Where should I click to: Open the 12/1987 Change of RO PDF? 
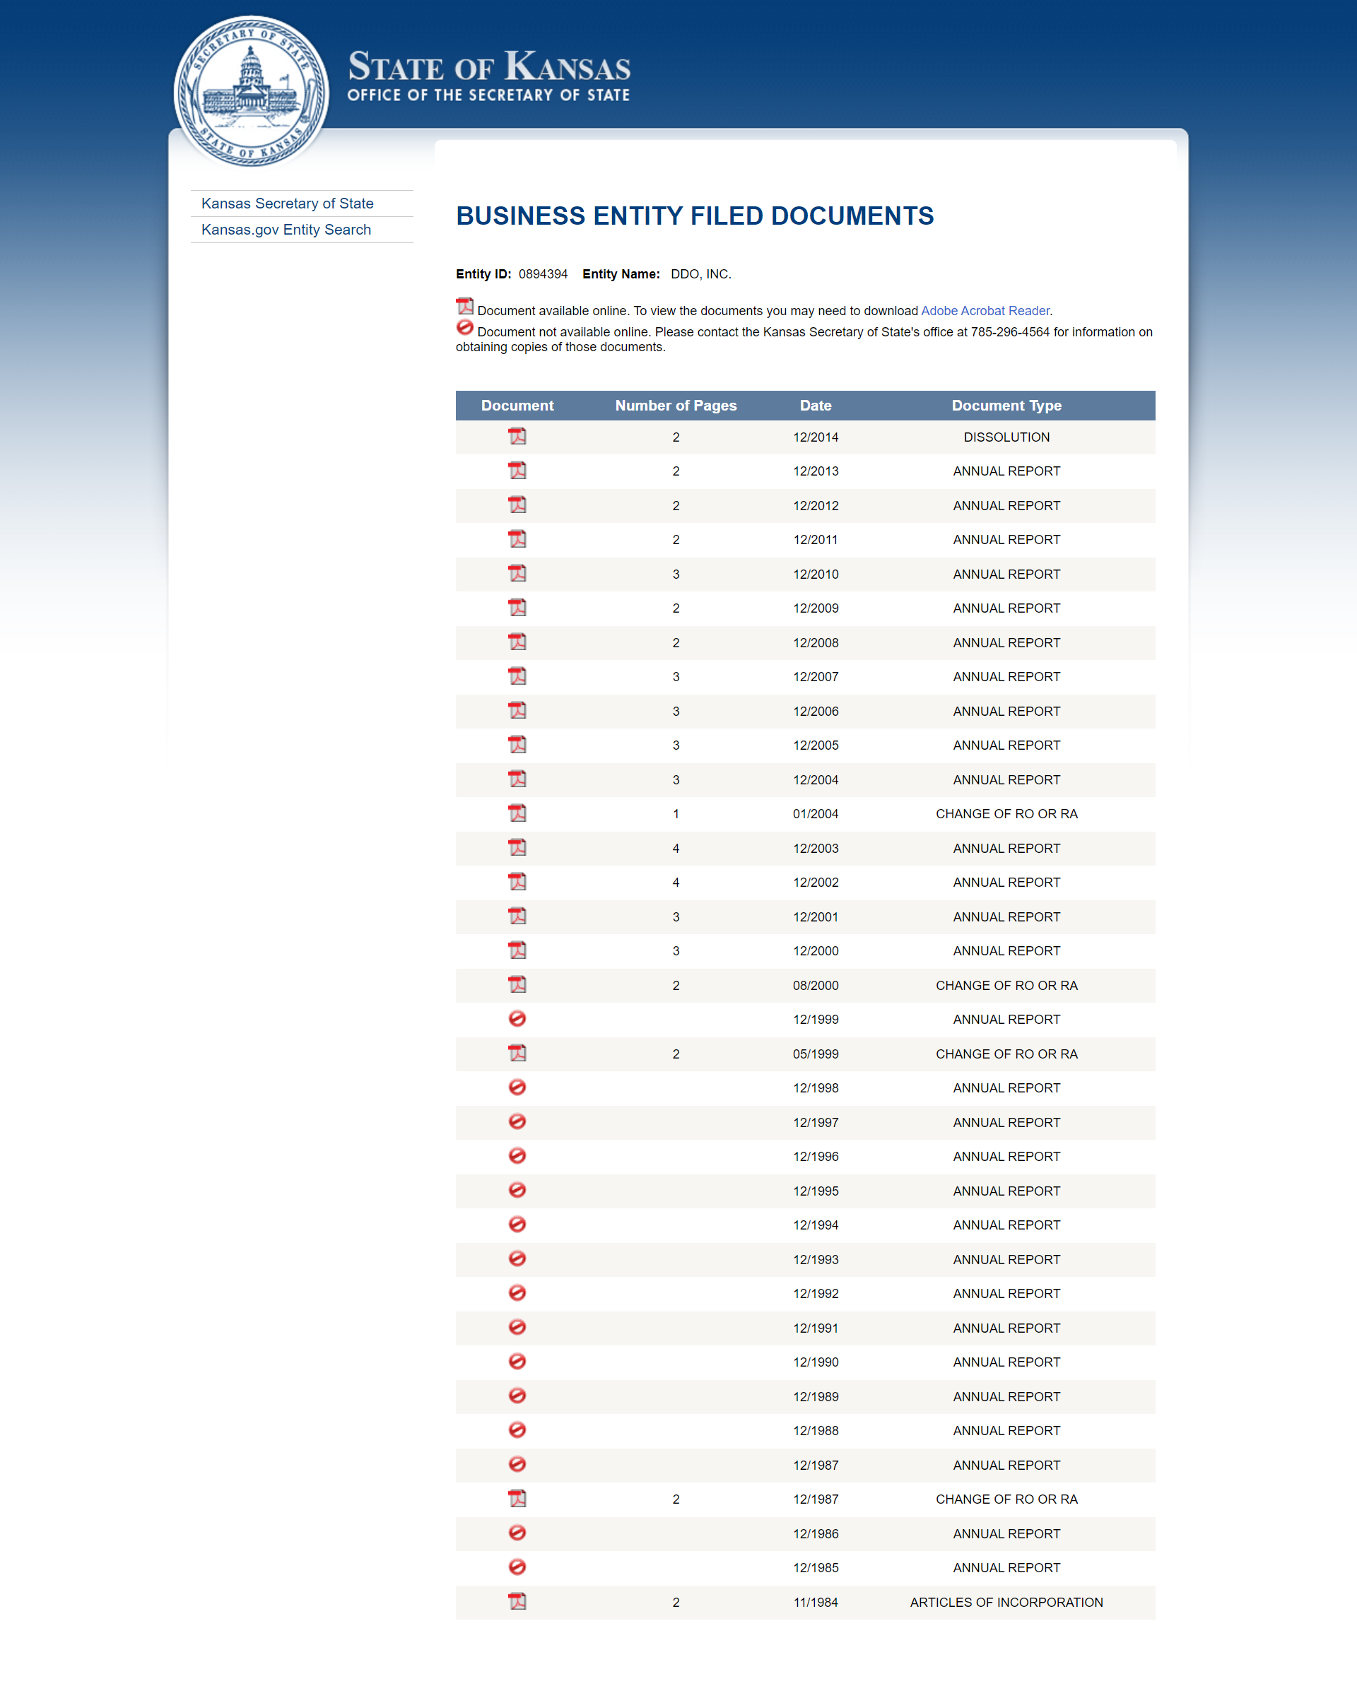pos(517,1498)
